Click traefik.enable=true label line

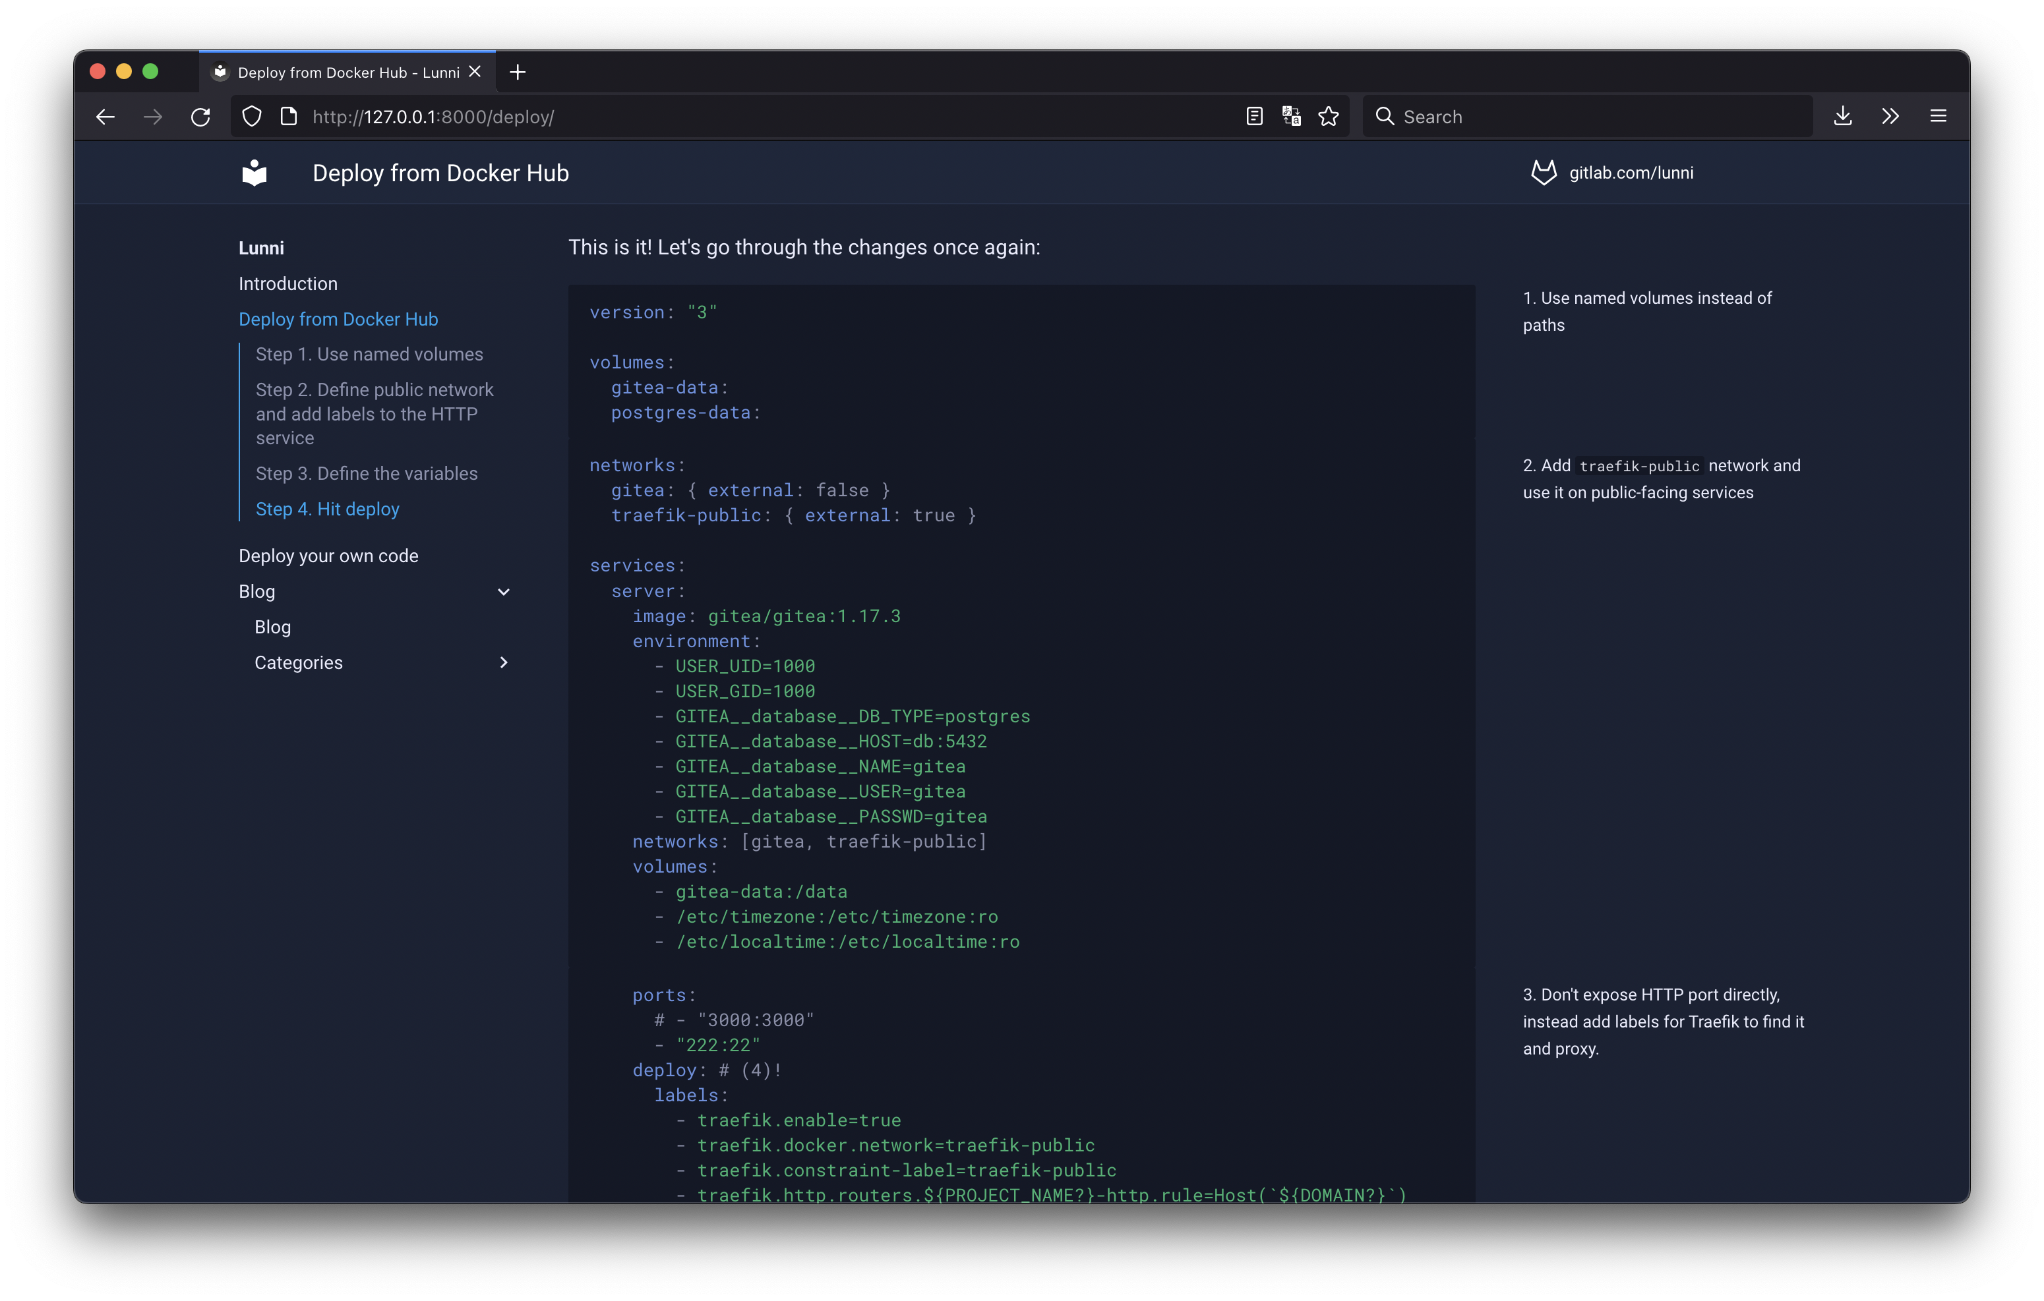789,1120
